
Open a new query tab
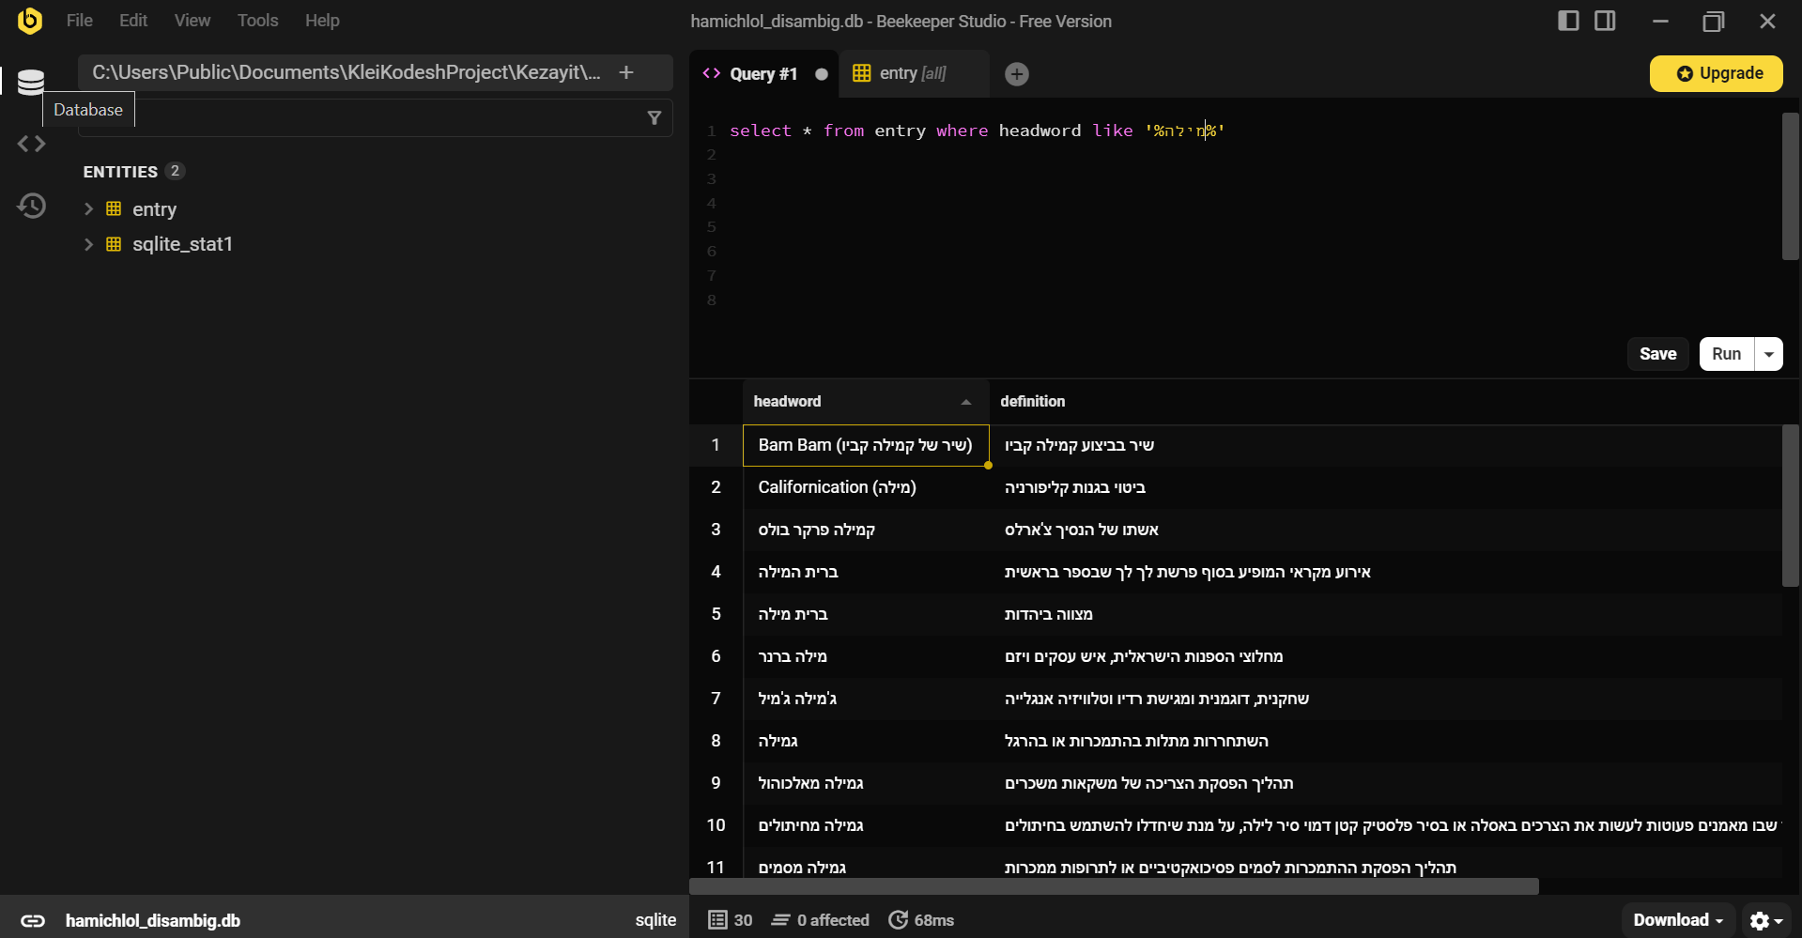[x=1016, y=74]
